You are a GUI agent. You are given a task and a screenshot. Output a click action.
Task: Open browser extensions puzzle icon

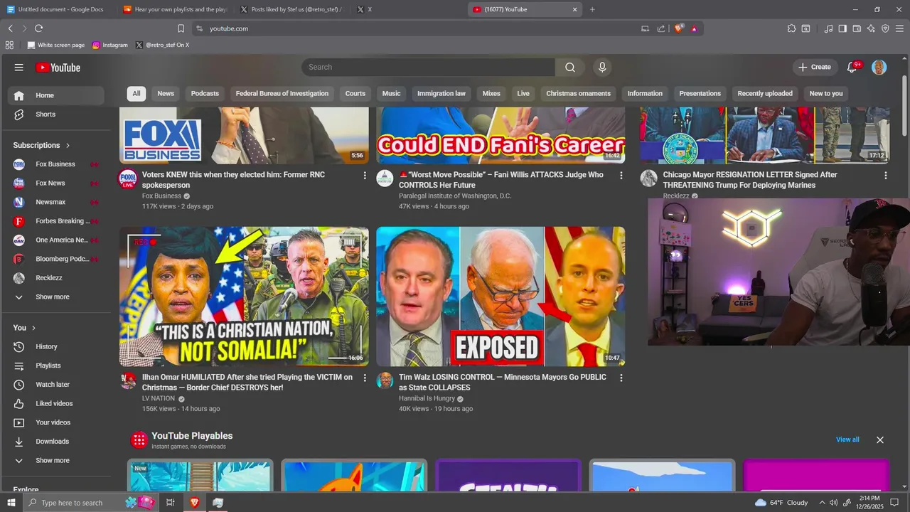pyautogui.click(x=791, y=28)
